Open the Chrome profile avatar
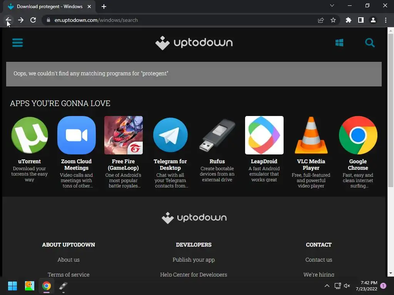The width and height of the screenshot is (394, 295). (373, 20)
